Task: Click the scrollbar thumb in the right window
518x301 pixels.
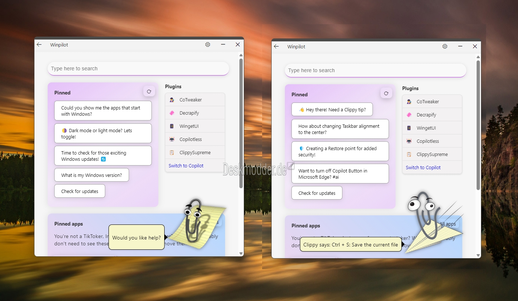Action: tap(478, 125)
